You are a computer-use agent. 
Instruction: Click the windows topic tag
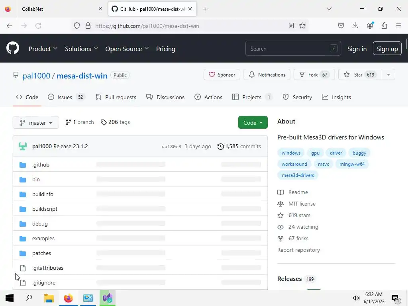(x=291, y=153)
